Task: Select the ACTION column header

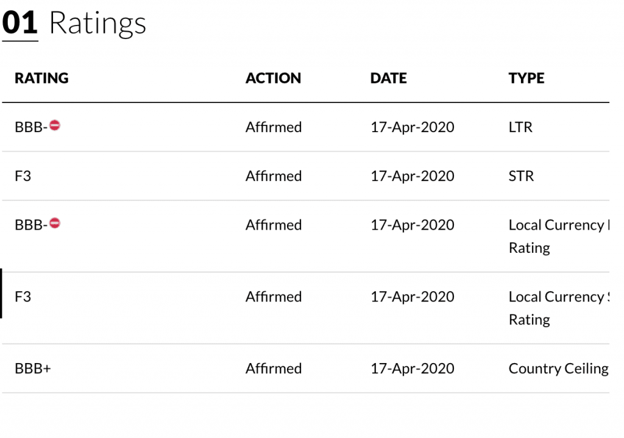Action: point(274,78)
